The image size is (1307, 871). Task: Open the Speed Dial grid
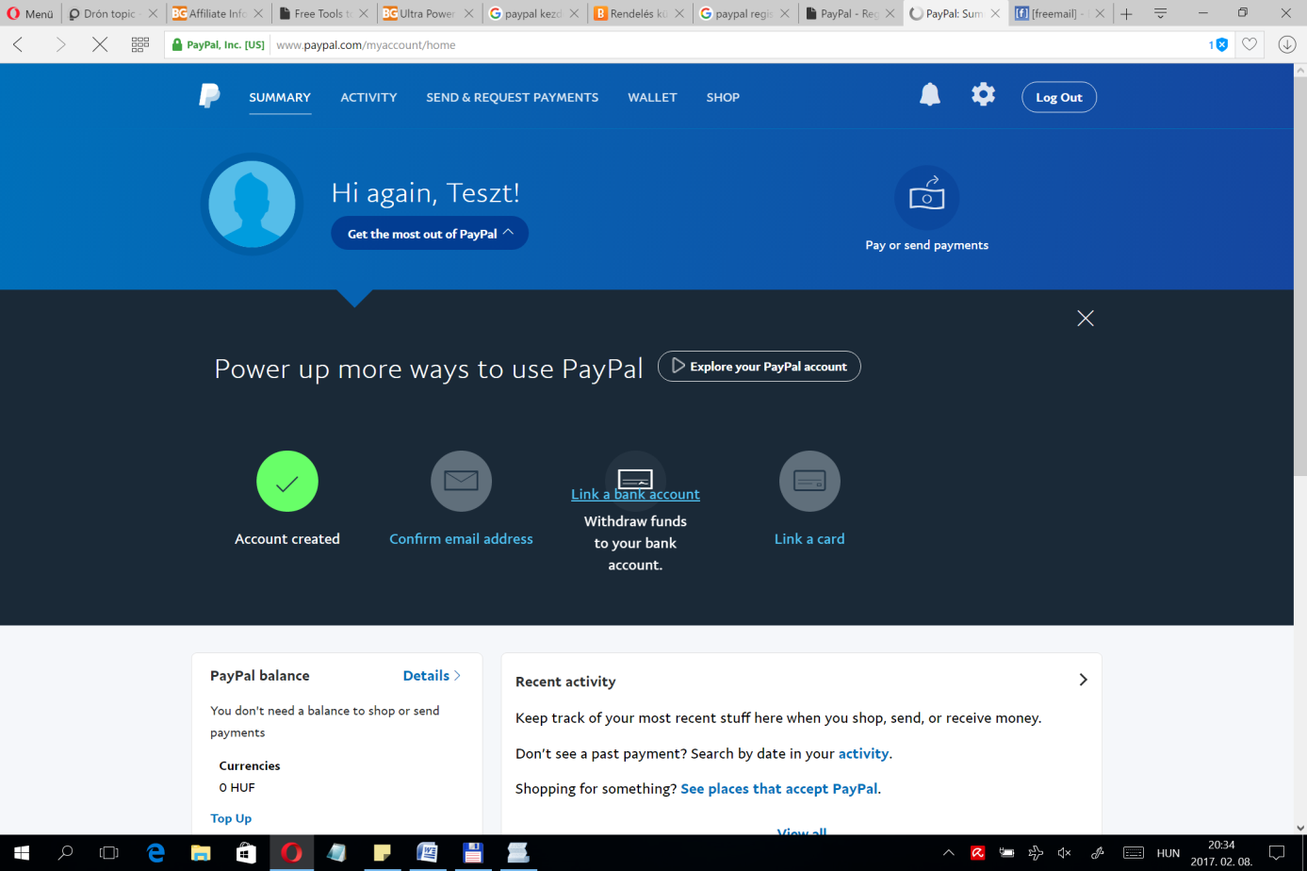tap(140, 44)
